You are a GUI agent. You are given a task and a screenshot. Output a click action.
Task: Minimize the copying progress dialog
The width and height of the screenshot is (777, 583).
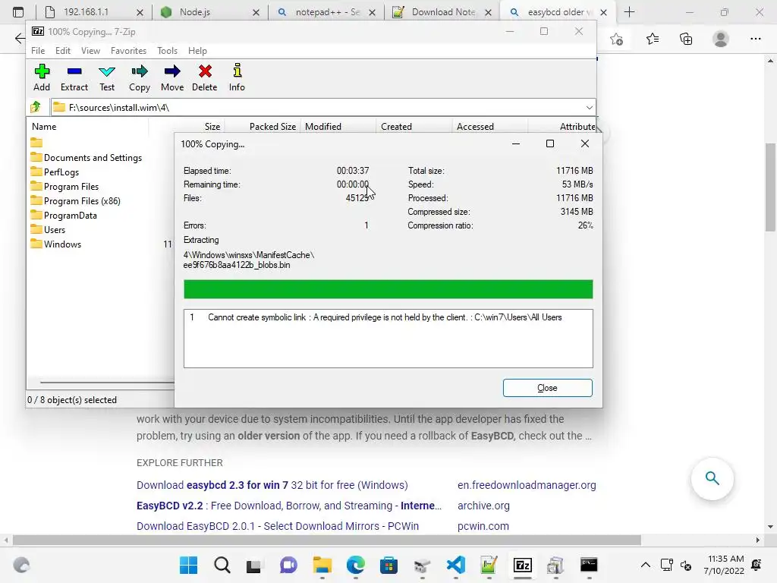coord(516,143)
